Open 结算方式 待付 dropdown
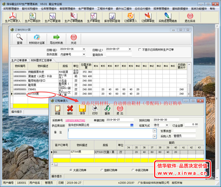 [167, 125]
